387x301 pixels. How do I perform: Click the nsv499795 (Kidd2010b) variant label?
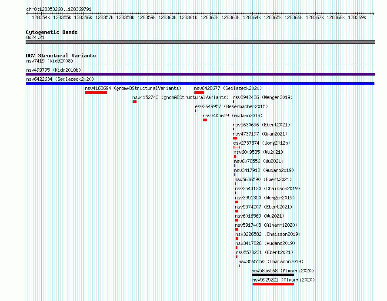pos(53,70)
